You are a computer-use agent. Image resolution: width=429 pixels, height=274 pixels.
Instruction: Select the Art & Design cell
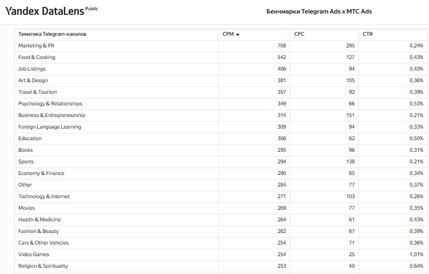click(116, 80)
